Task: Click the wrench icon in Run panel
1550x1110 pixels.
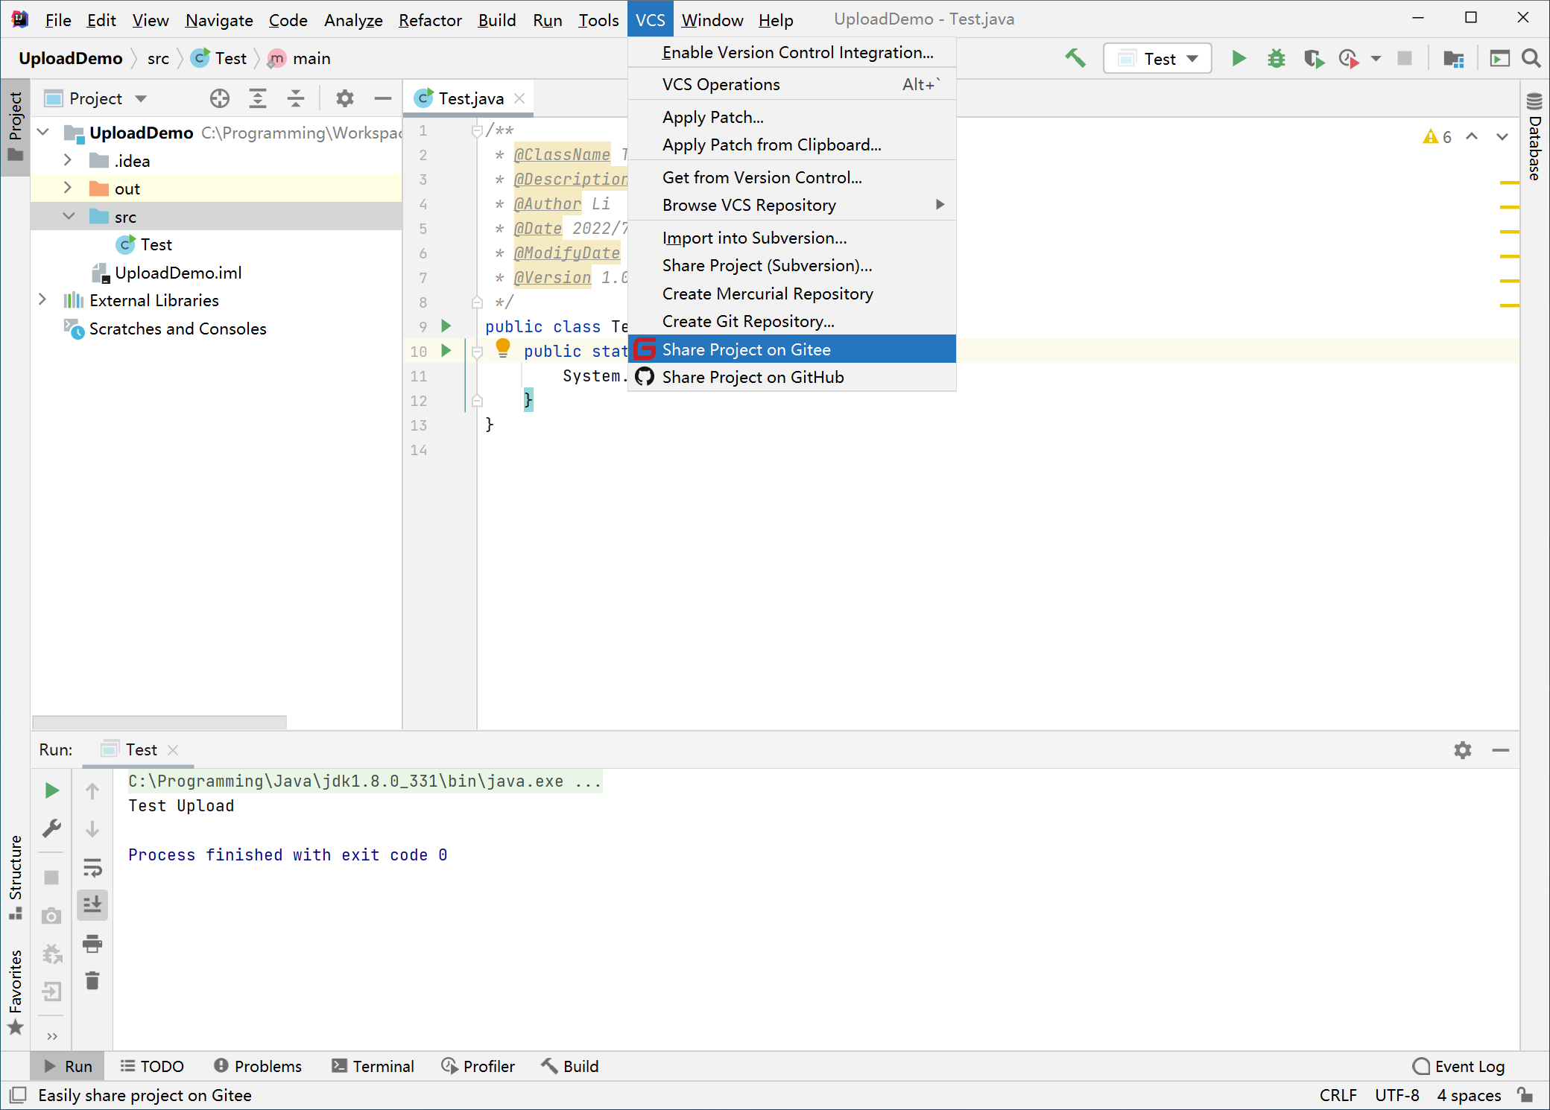Action: coord(51,828)
